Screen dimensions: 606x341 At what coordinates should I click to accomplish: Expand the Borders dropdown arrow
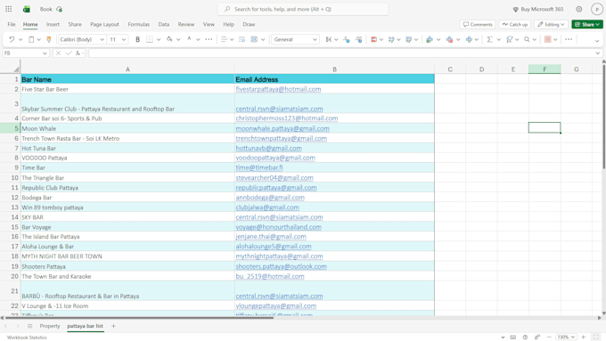pos(159,39)
